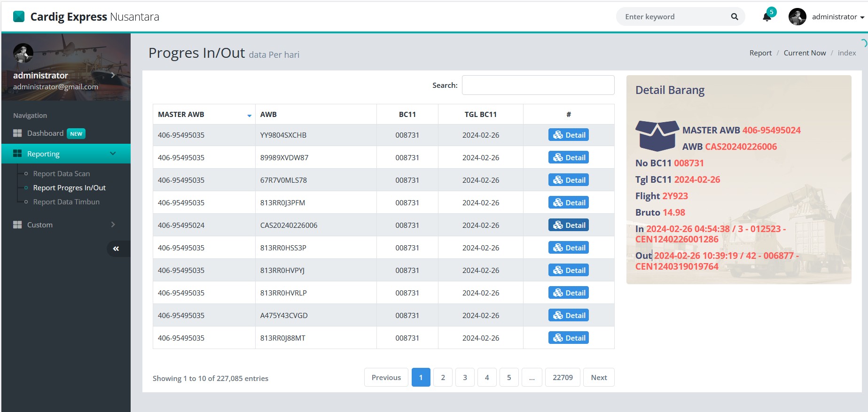Go to Next page of results
868x412 pixels.
pyautogui.click(x=598, y=377)
